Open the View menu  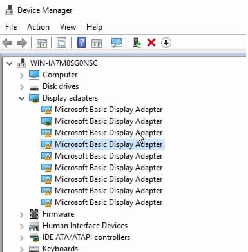pos(68,27)
